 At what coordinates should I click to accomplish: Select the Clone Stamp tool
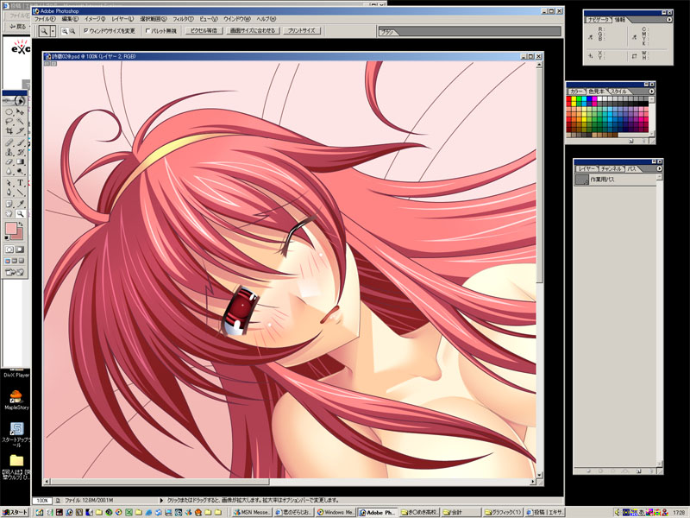tap(9, 153)
